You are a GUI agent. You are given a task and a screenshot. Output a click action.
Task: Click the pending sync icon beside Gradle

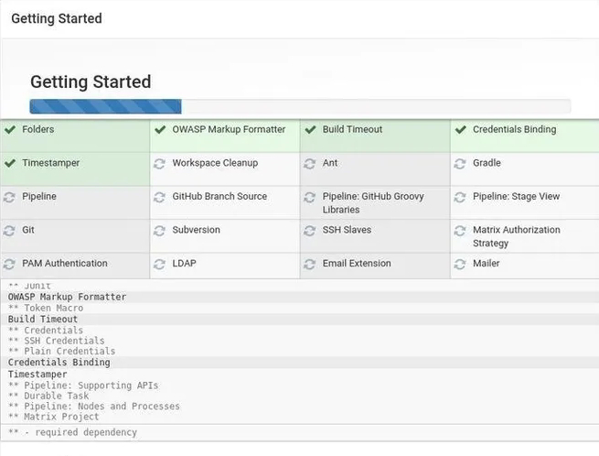[460, 164]
